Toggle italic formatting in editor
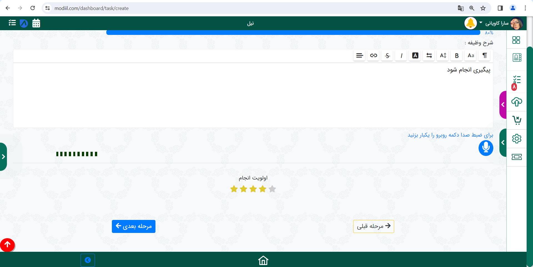Viewport: 533px width, 267px height. [401, 56]
